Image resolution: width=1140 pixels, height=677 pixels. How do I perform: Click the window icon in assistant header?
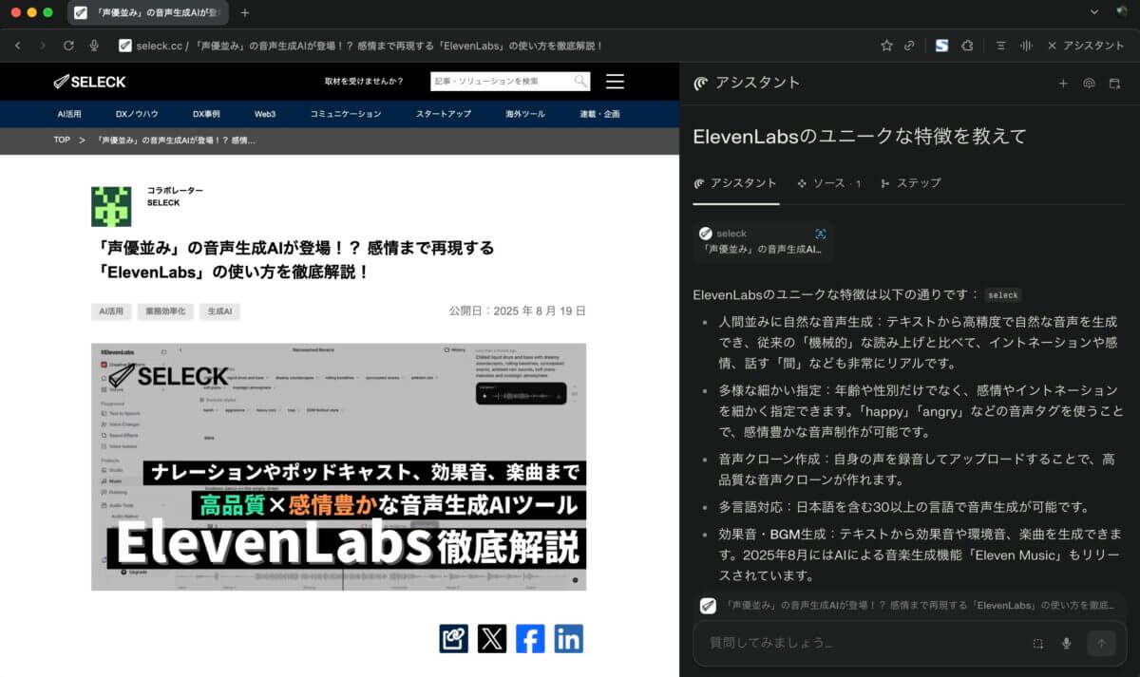1115,84
